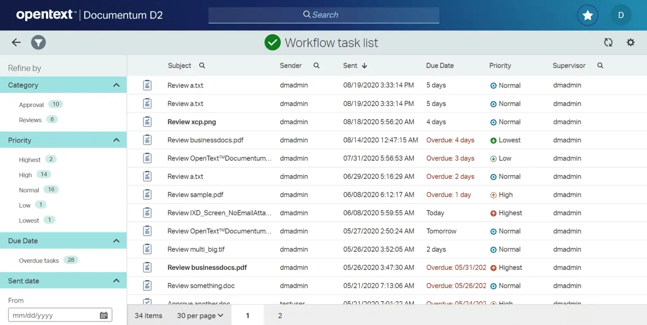Collapse the Category section

(x=116, y=85)
